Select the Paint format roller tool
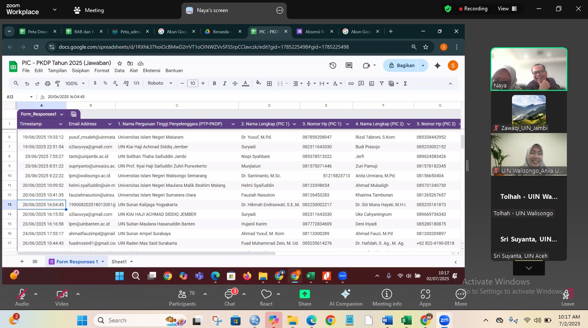This screenshot has width=588, height=328. click(x=57, y=84)
